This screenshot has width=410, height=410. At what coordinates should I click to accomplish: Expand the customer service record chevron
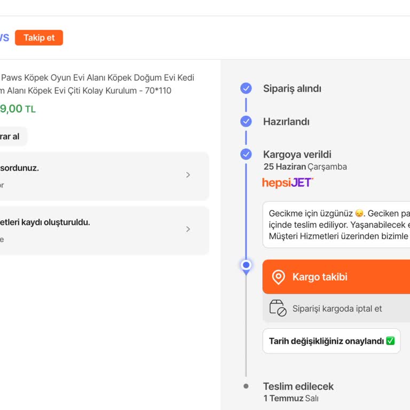pos(188,230)
